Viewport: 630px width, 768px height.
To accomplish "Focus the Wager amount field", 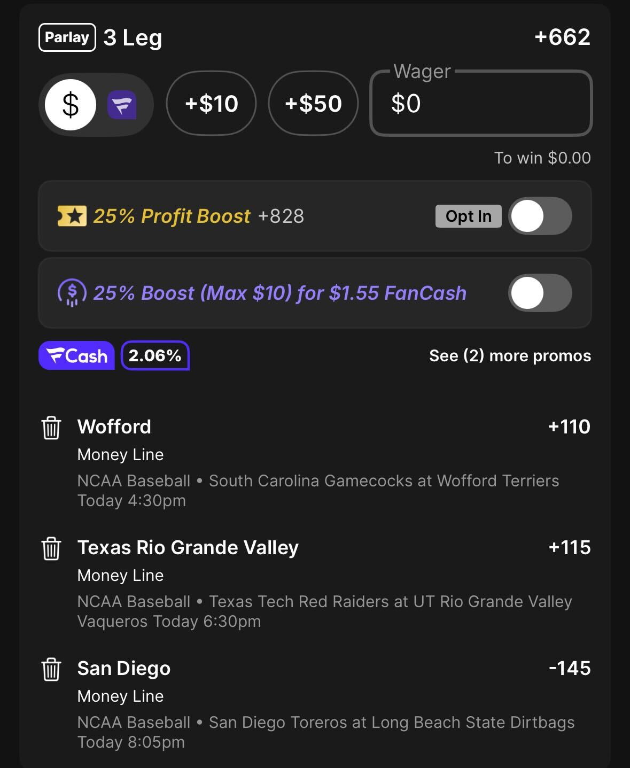I will coord(481,104).
